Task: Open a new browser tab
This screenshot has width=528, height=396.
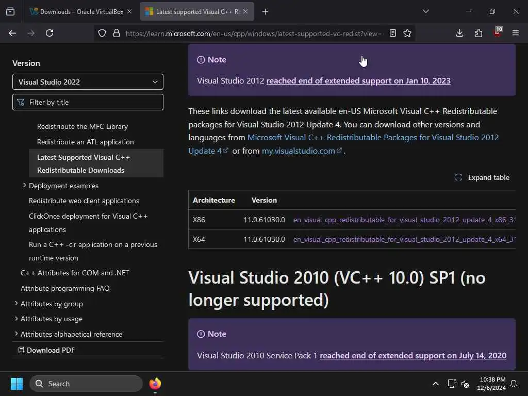Action: click(x=265, y=11)
